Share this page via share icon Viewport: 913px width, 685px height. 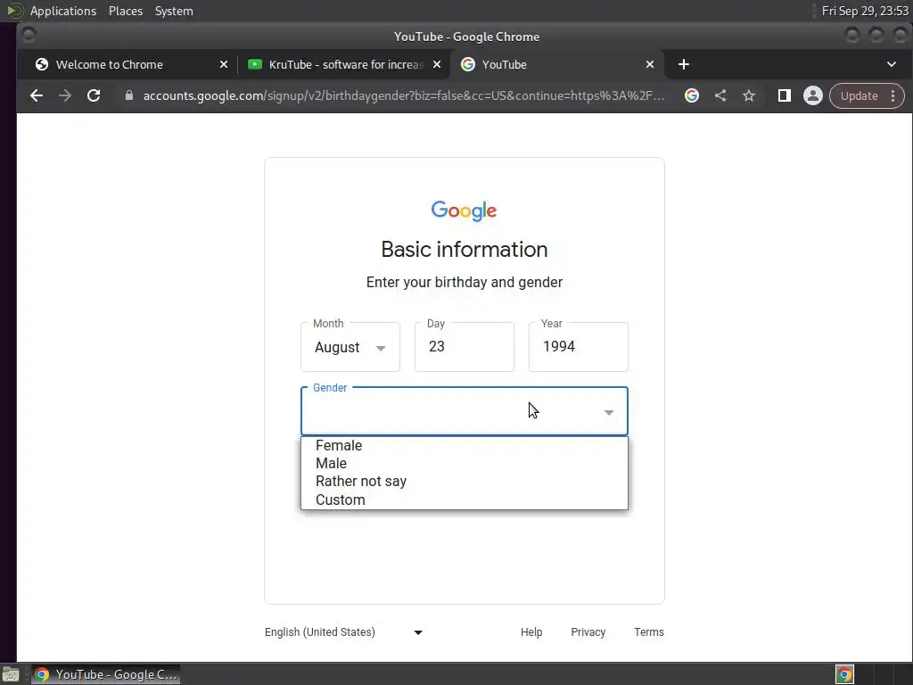click(720, 95)
